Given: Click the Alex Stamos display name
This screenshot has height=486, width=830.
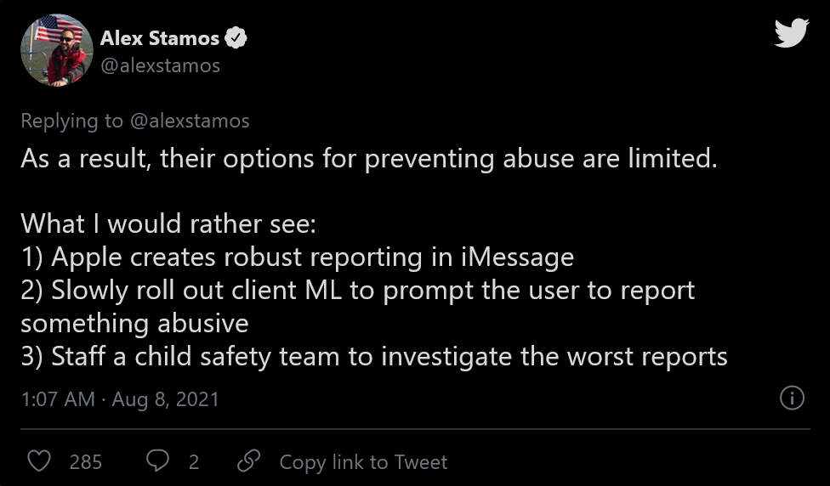Looking at the screenshot, I should [159, 38].
